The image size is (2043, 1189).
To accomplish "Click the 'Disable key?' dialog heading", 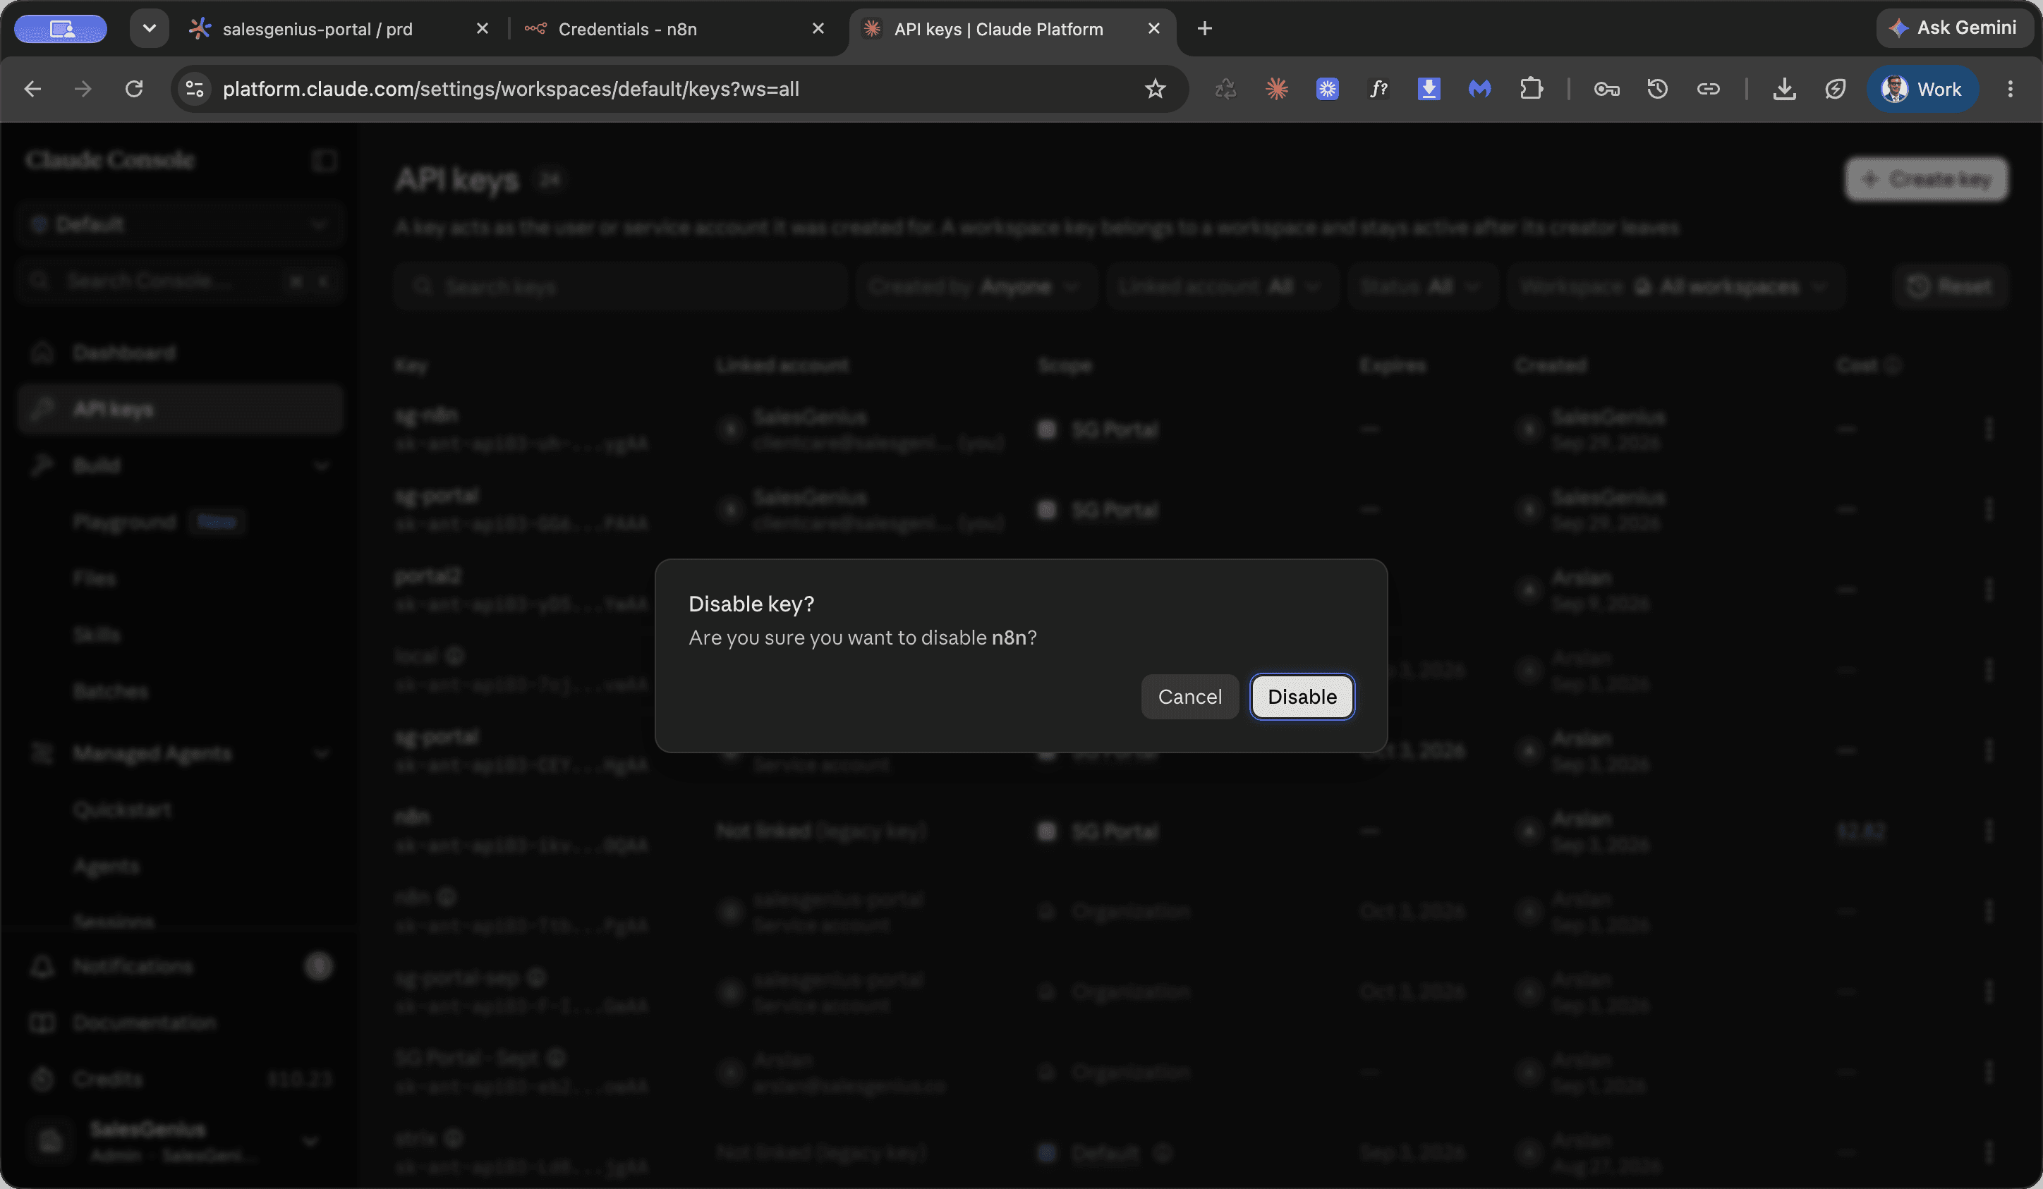I will [751, 604].
